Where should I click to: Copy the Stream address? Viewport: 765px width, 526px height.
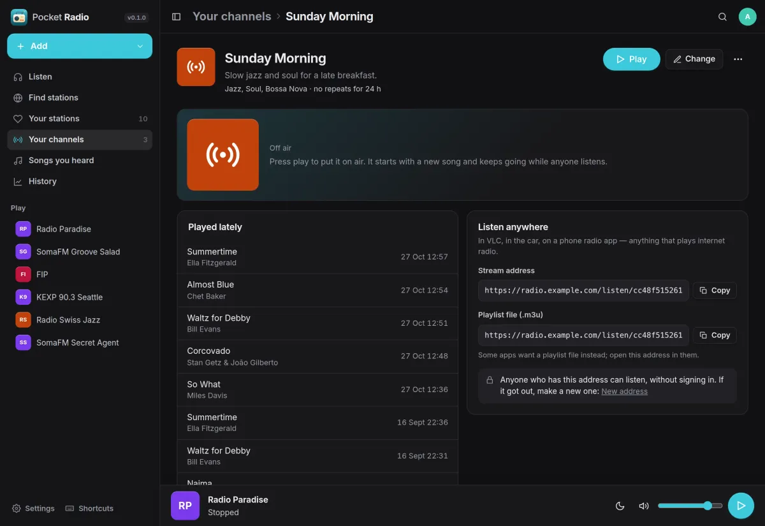point(715,290)
